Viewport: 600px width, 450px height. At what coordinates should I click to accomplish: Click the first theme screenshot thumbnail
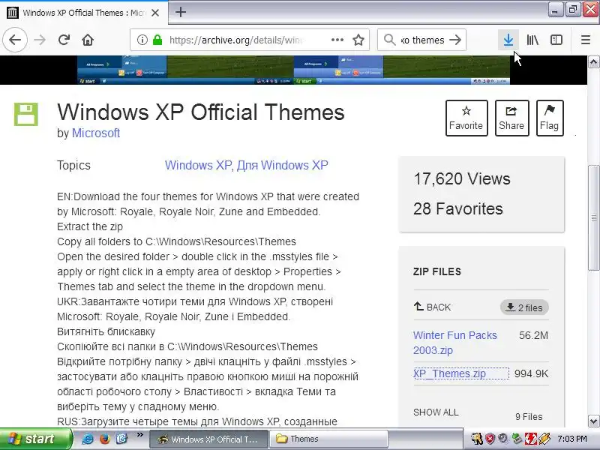coord(185,70)
